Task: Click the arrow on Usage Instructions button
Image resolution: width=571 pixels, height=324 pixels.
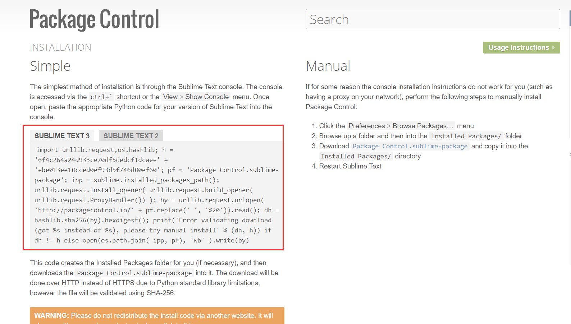Action: (553, 47)
